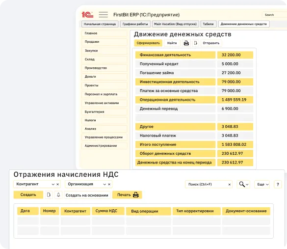This screenshot has width=287, height=249.
Task: Expand the search options chevron
Action: (247, 185)
